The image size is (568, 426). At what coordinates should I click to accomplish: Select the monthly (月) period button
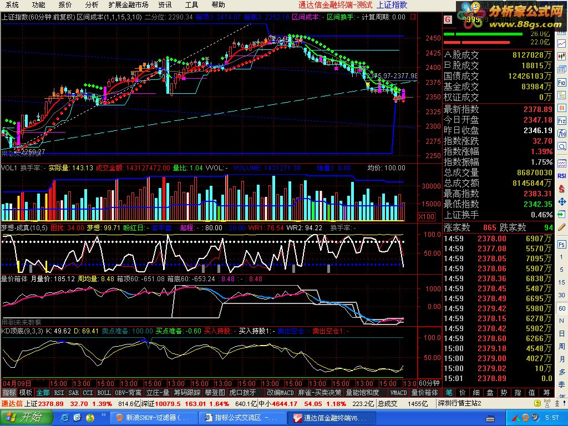(x=562, y=359)
